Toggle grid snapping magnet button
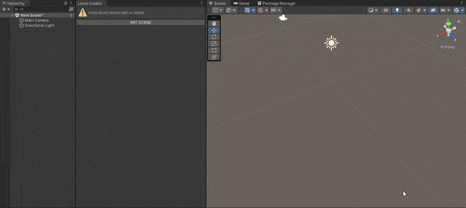 point(261,10)
